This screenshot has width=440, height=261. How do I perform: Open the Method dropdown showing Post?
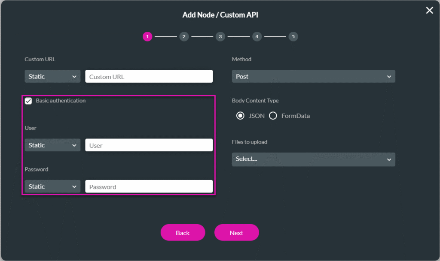tap(313, 76)
